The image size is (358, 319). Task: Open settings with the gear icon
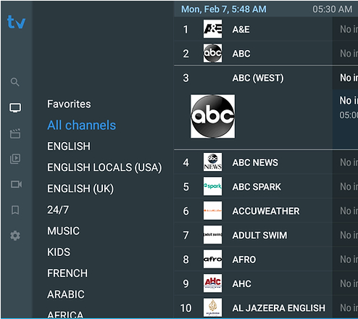coord(15,236)
